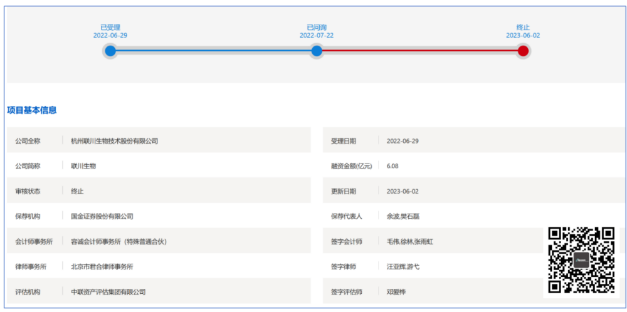Click the 2023-06-02 date in 更新日期 row
The width and height of the screenshot is (627, 312).
403,191
